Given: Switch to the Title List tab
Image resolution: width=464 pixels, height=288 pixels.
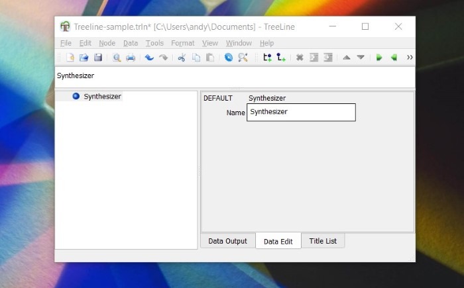Looking at the screenshot, I should (x=323, y=241).
